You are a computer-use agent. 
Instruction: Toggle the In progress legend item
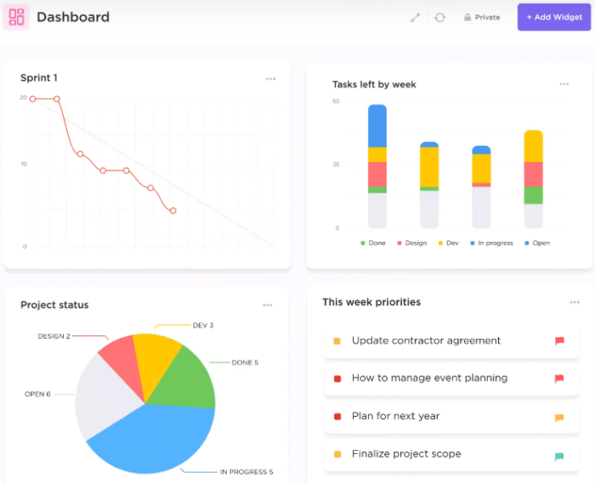tap(491, 243)
